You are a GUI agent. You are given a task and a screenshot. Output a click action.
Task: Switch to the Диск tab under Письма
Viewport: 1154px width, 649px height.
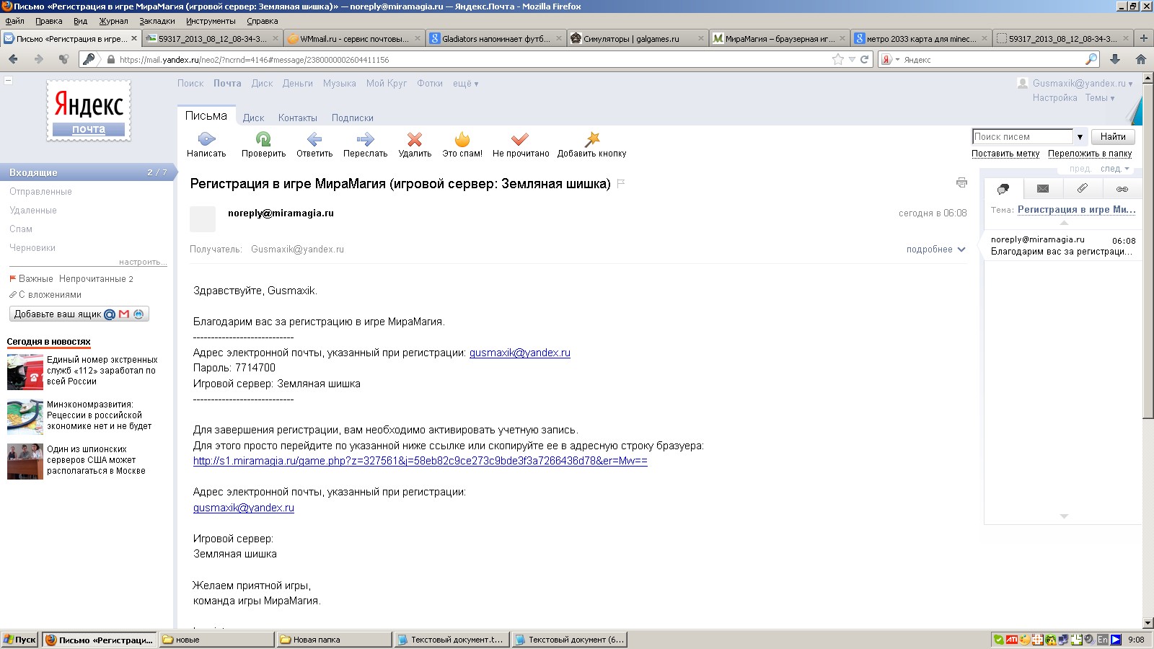point(253,118)
